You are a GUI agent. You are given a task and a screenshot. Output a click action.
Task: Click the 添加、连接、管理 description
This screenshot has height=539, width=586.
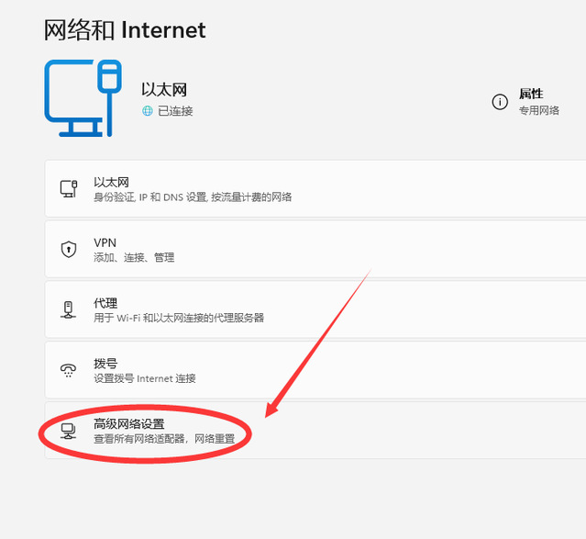(x=134, y=257)
